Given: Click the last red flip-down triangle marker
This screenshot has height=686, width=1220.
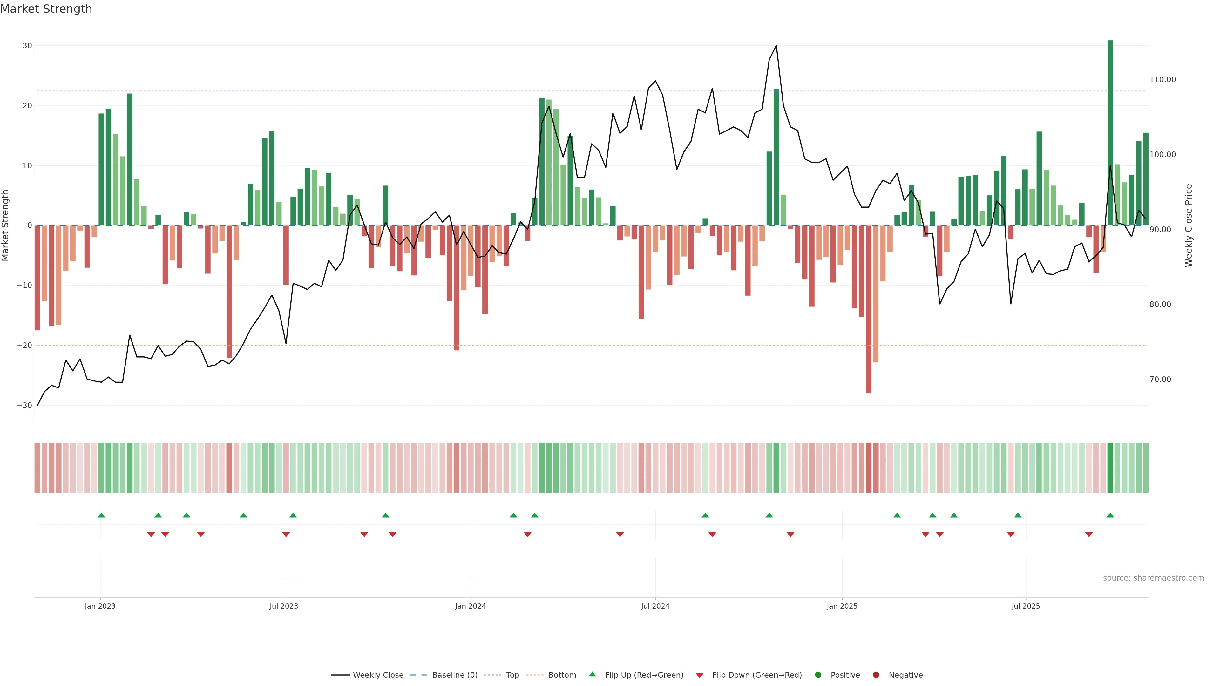Looking at the screenshot, I should 1089,535.
